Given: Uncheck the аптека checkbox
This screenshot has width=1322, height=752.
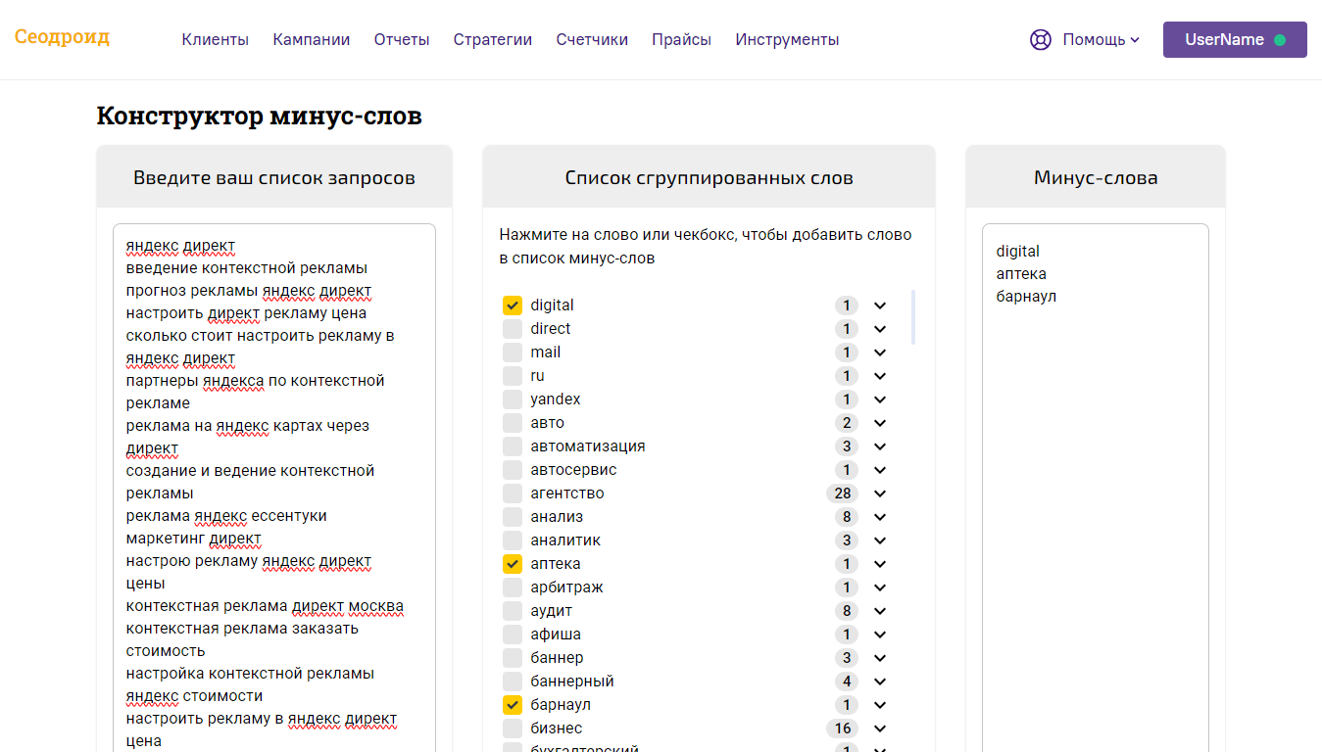Looking at the screenshot, I should (x=513, y=563).
